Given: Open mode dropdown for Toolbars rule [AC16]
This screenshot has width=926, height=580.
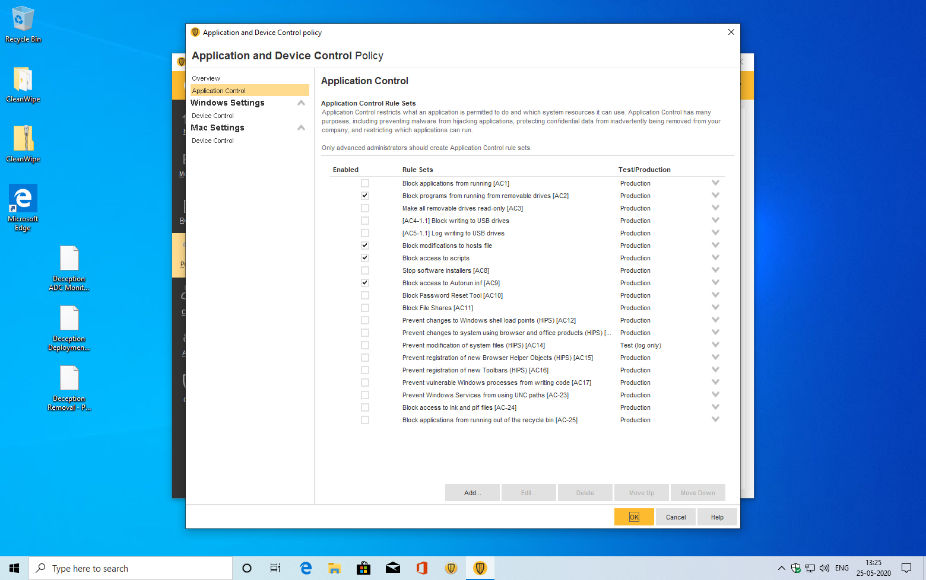Looking at the screenshot, I should point(715,369).
